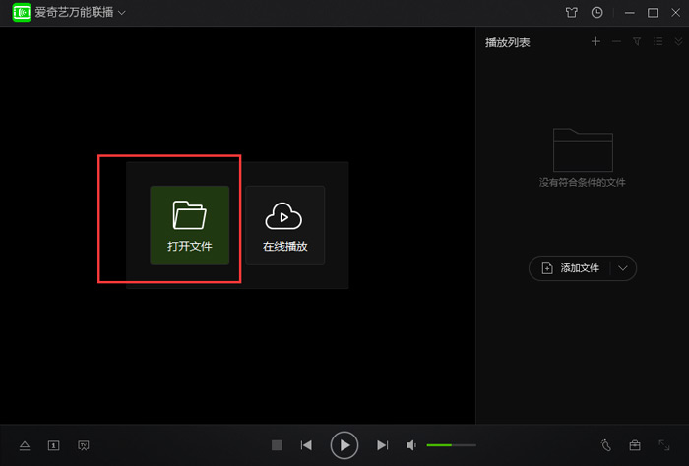Skip to next track button
This screenshot has height=466, width=689.
point(383,445)
